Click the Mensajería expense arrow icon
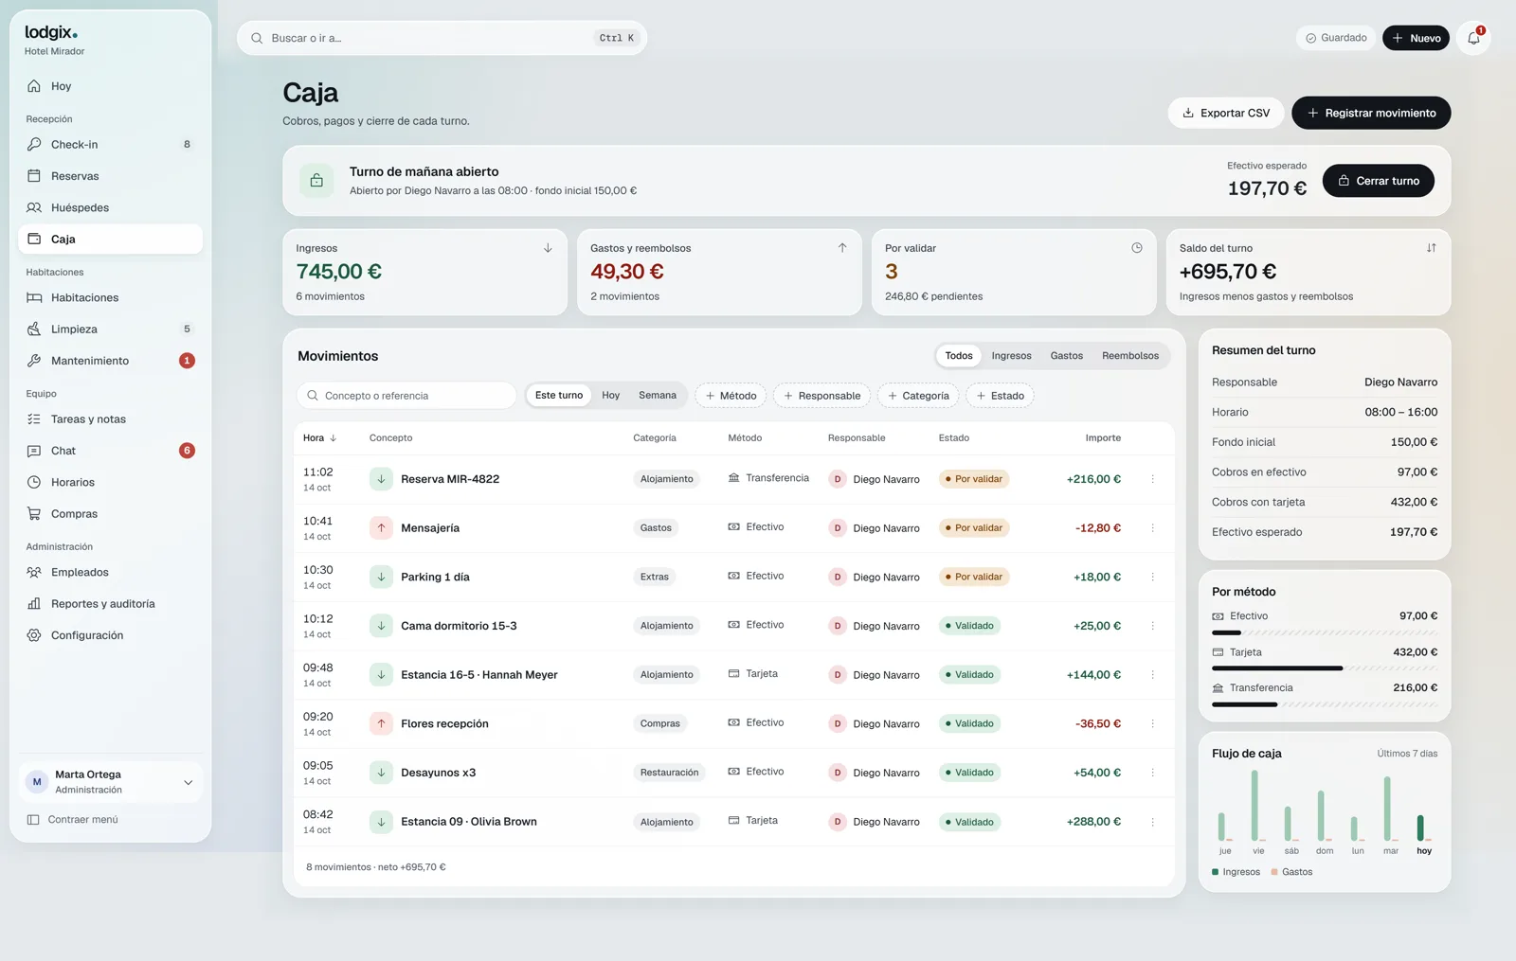Image resolution: width=1516 pixels, height=961 pixels. (381, 527)
